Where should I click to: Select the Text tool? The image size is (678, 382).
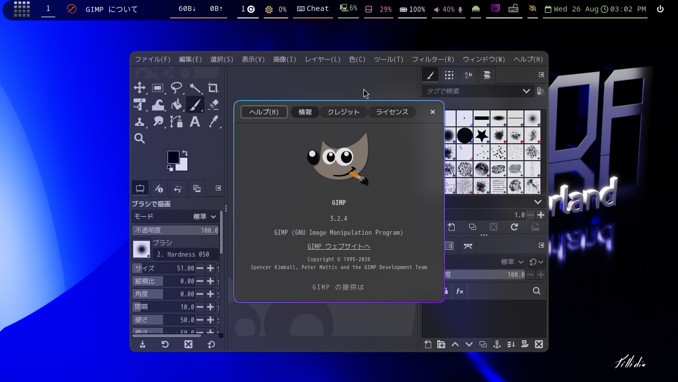(195, 121)
